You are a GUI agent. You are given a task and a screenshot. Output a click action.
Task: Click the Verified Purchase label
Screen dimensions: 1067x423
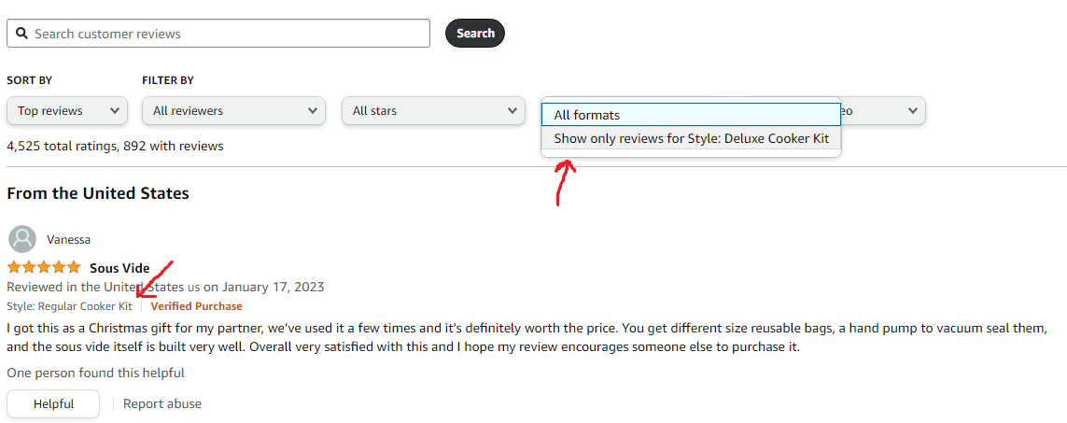coord(196,306)
